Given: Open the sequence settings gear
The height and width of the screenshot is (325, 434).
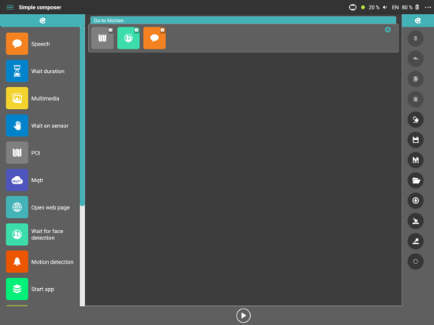Looking at the screenshot, I should click(388, 30).
